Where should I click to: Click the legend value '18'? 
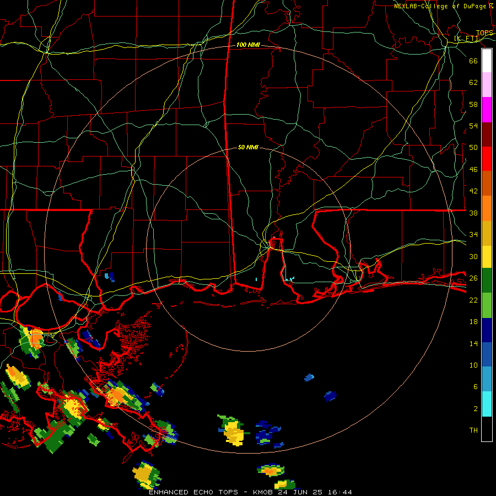click(x=473, y=322)
